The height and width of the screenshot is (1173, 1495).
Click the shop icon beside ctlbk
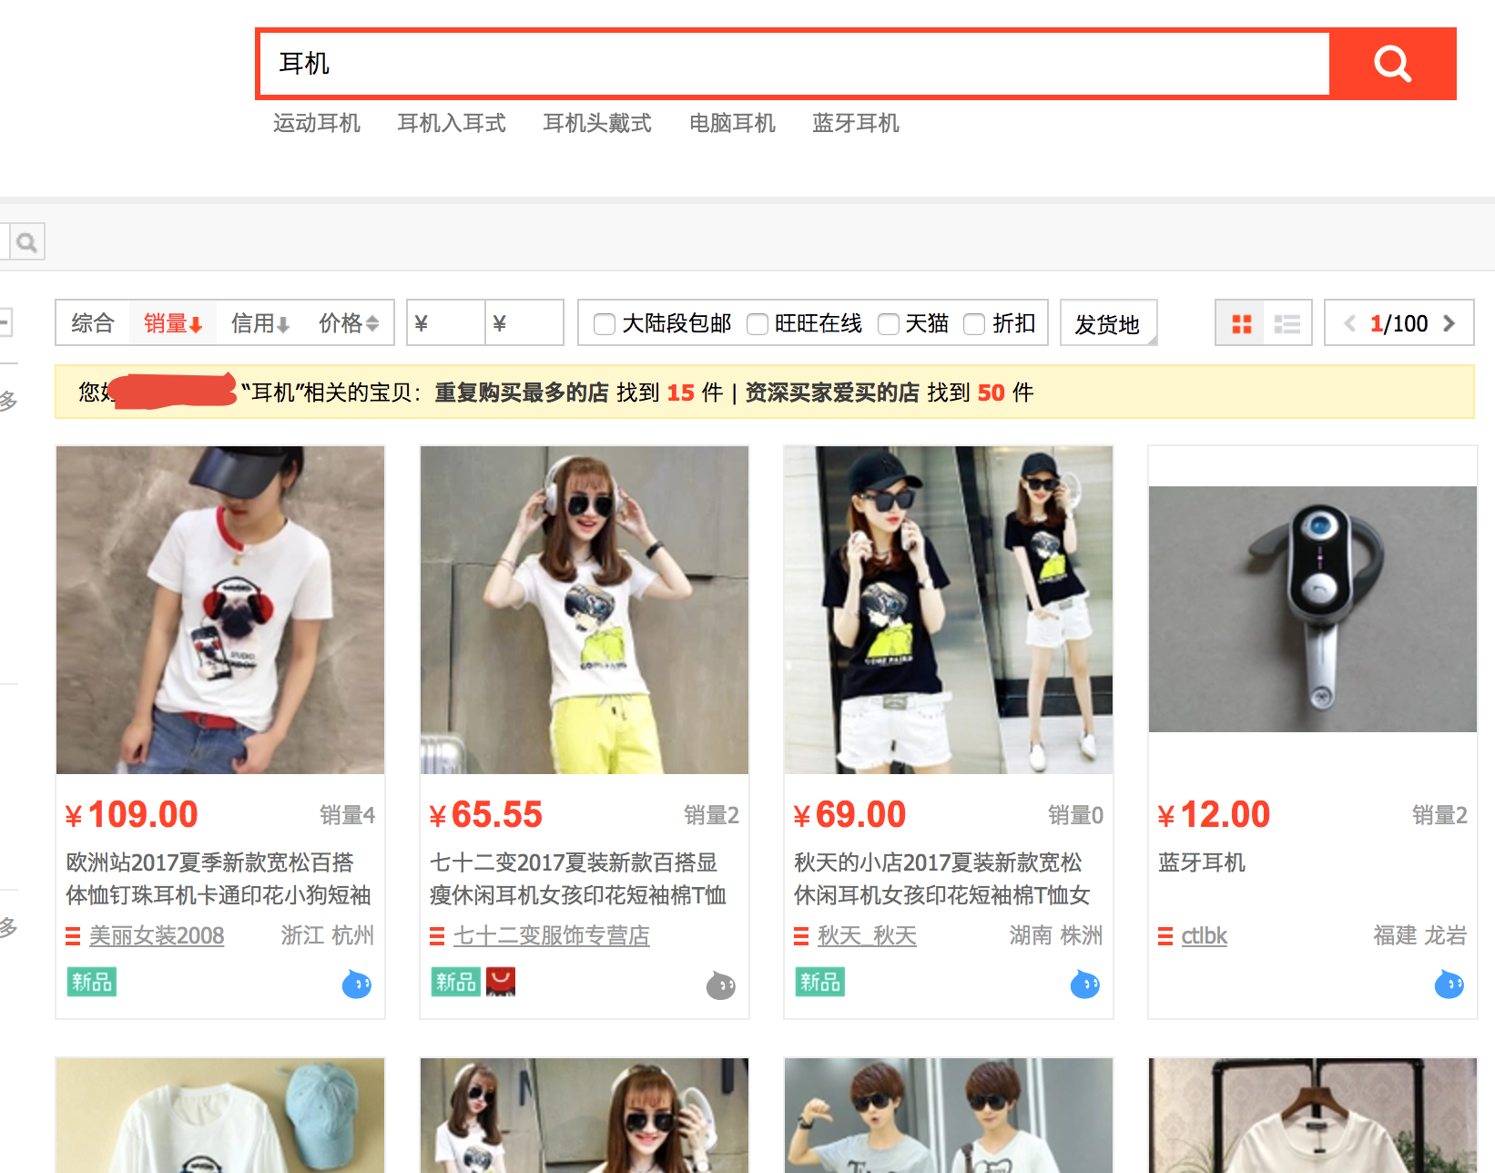tap(1165, 936)
